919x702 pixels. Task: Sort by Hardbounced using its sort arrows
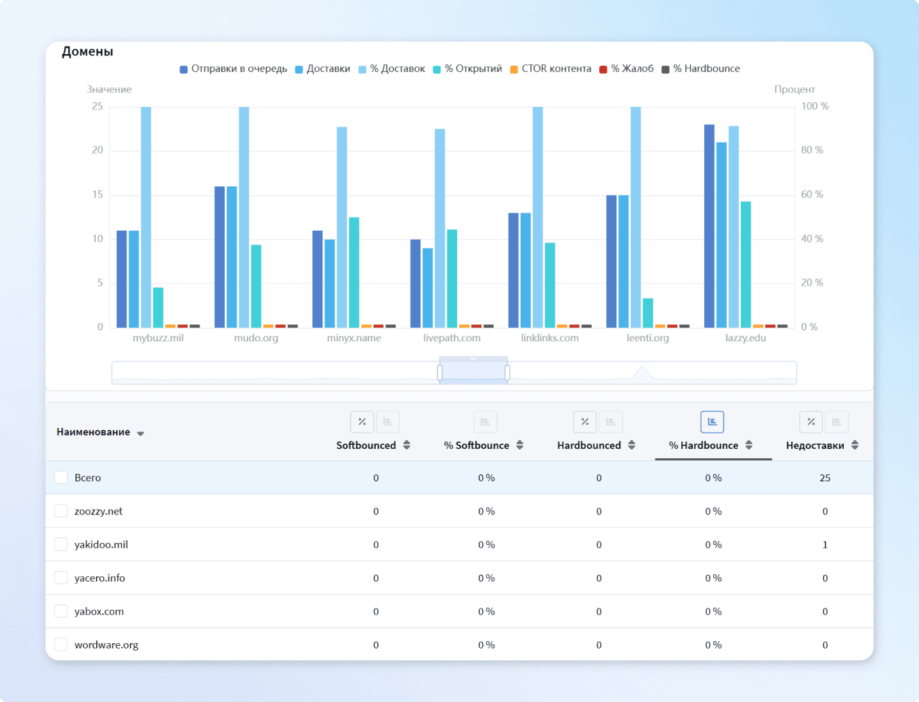(632, 445)
